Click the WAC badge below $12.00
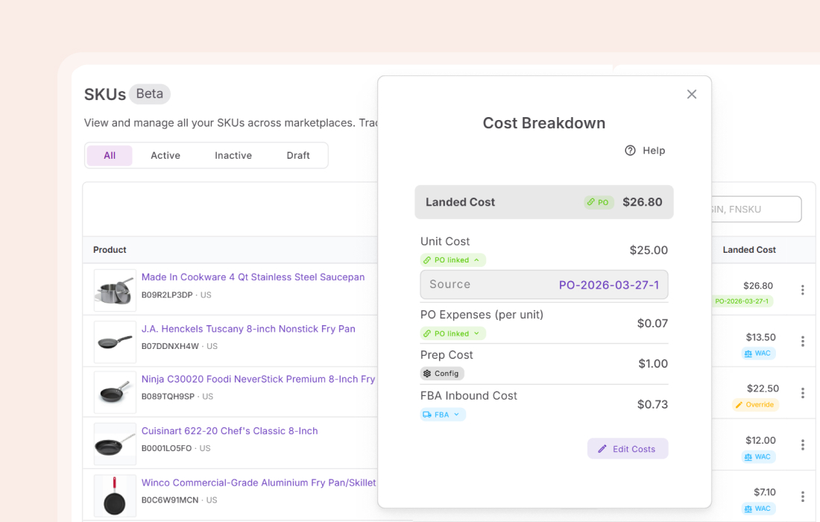 pos(759,456)
